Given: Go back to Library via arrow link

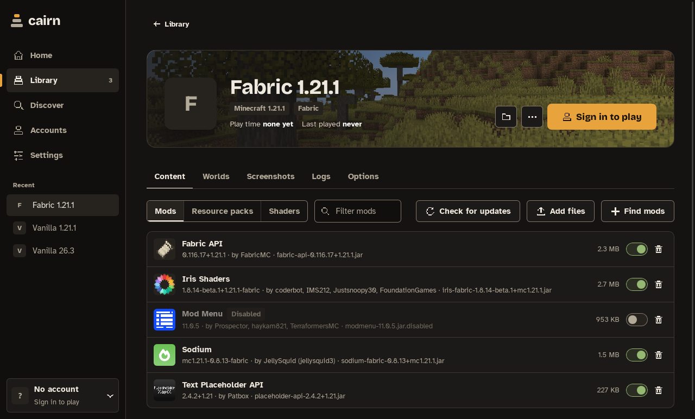Looking at the screenshot, I should point(172,24).
